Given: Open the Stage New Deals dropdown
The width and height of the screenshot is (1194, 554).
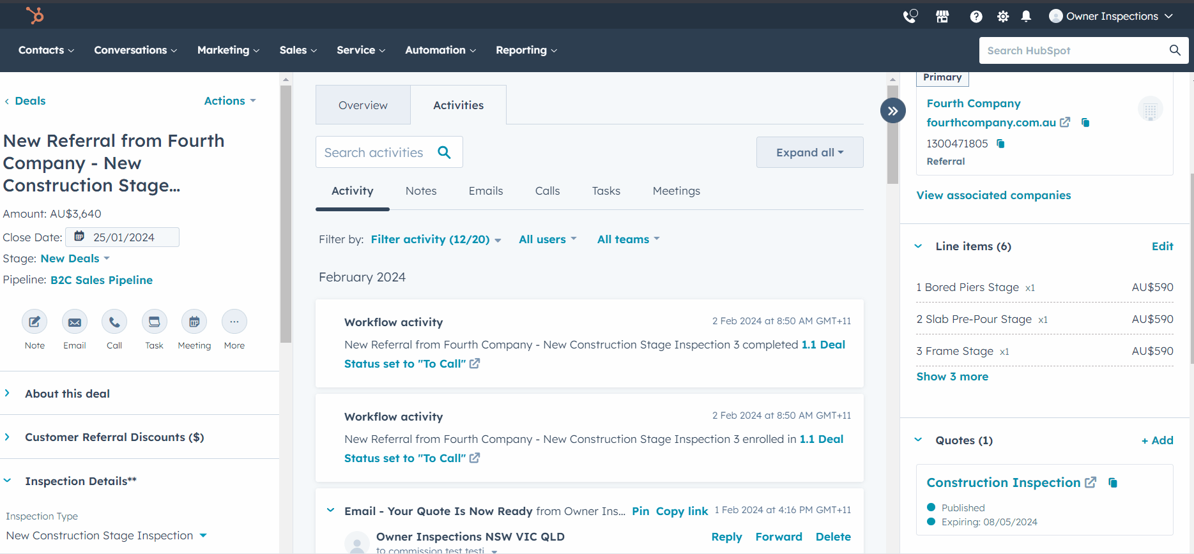Looking at the screenshot, I should coord(75,258).
